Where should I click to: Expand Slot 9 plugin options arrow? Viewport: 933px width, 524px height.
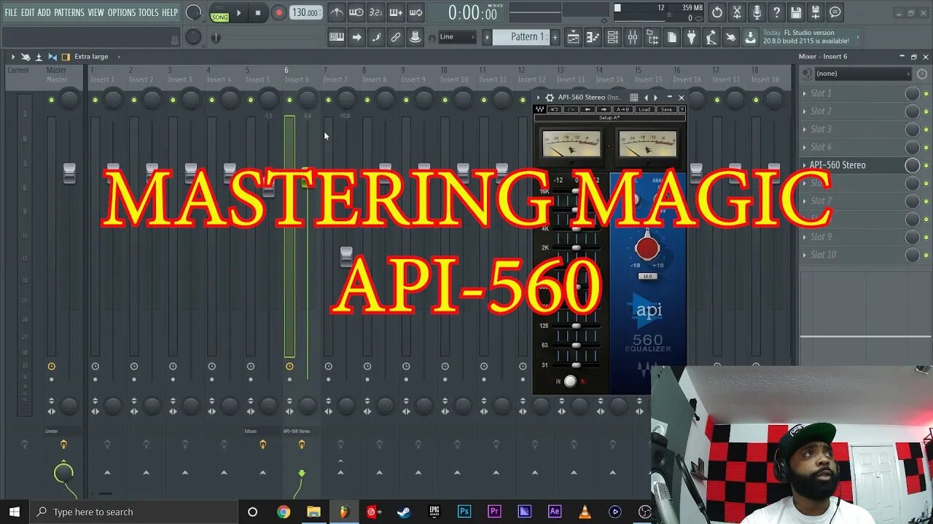805,237
